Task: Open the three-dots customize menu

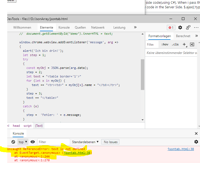Action: (x=196, y=27)
